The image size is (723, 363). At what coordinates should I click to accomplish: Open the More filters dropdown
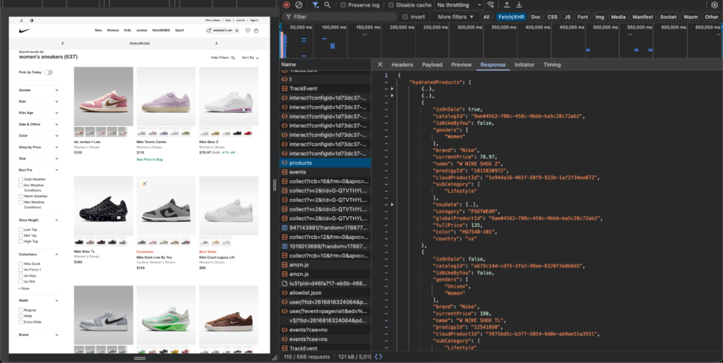[x=455, y=16]
